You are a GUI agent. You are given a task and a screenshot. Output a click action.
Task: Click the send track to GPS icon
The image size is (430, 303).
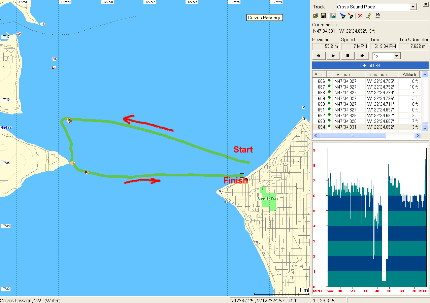(351, 16)
